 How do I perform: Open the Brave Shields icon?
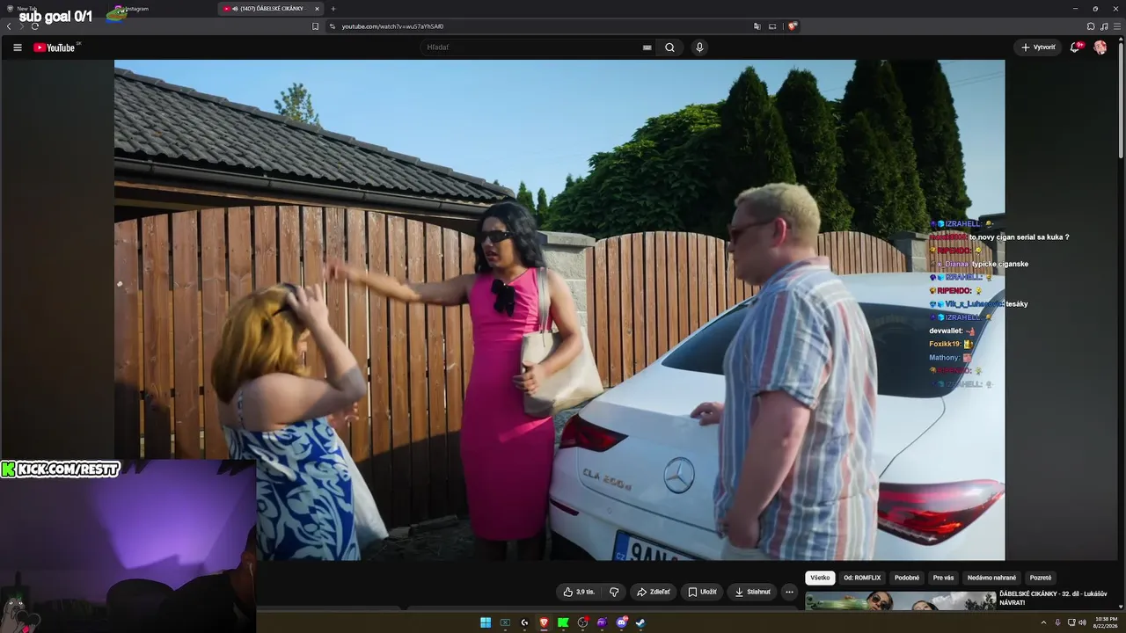tap(792, 26)
